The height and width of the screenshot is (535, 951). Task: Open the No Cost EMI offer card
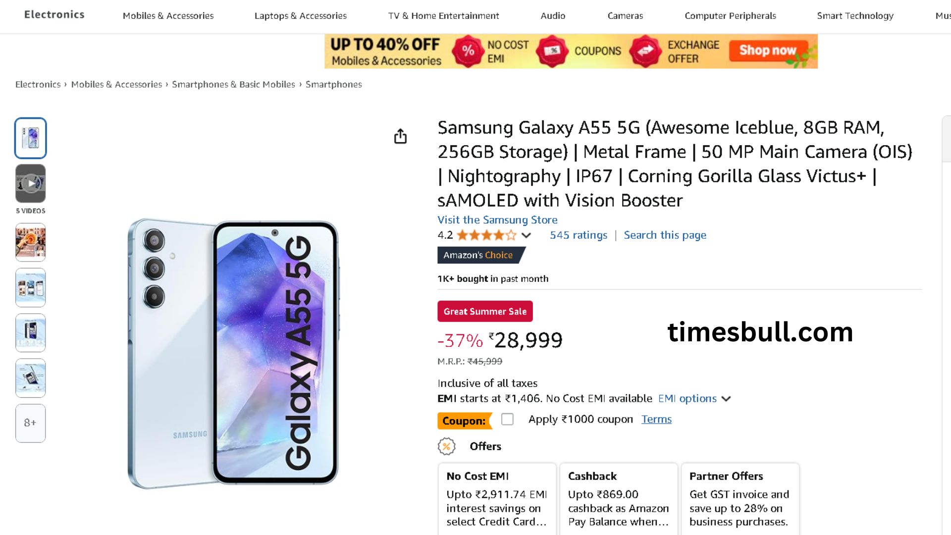point(497,498)
